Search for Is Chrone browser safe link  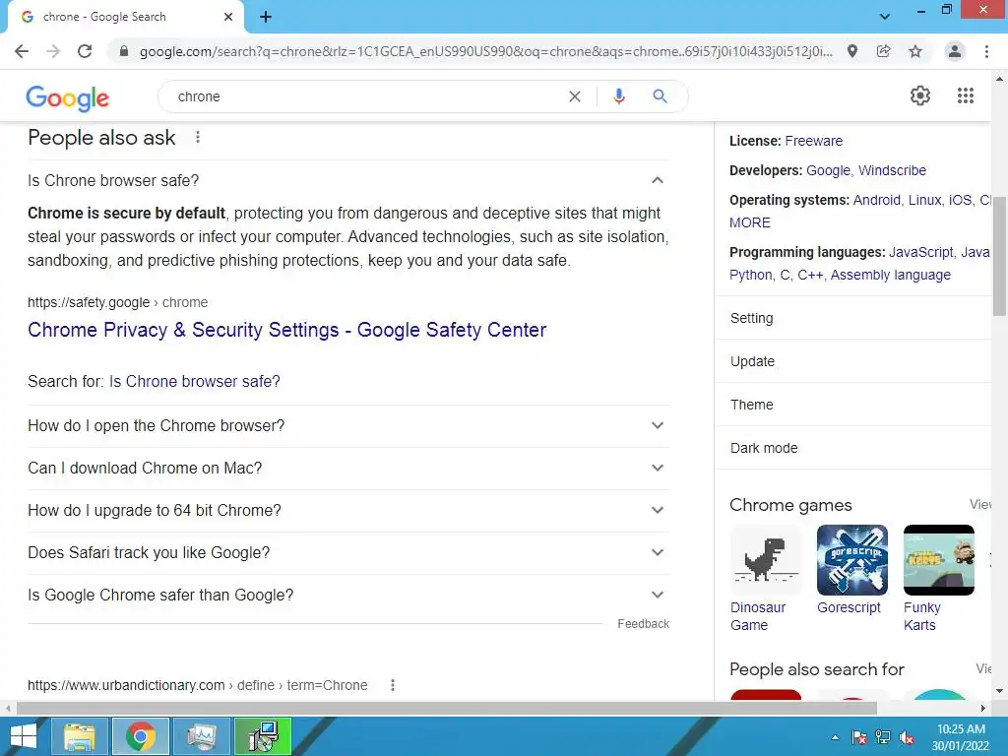(x=195, y=381)
